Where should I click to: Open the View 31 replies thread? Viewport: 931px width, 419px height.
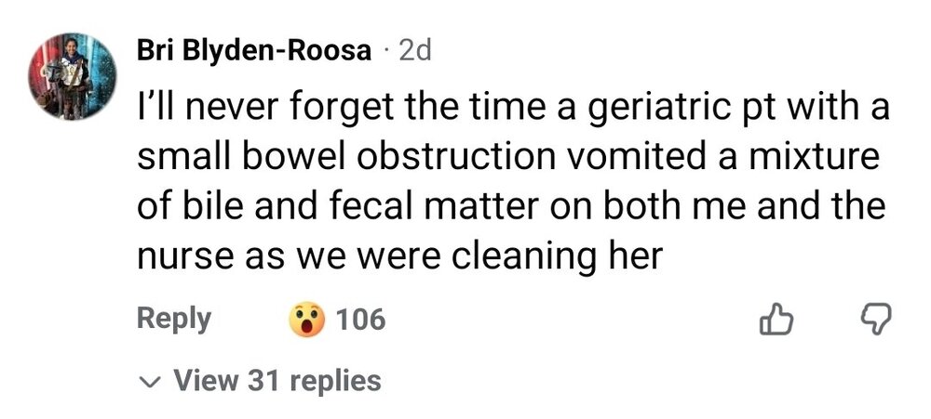(277, 380)
